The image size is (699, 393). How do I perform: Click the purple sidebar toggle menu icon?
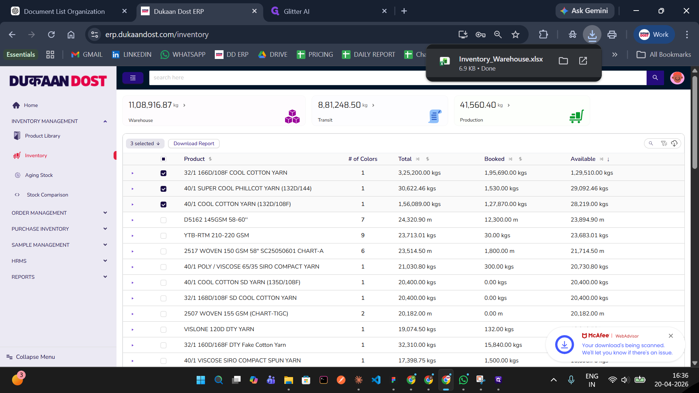[x=133, y=78]
